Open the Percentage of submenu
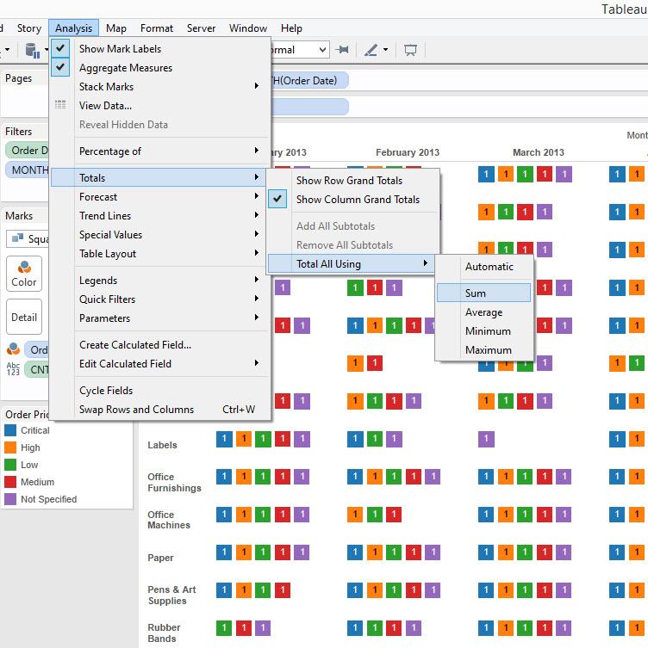This screenshot has height=648, width=648. click(x=110, y=151)
